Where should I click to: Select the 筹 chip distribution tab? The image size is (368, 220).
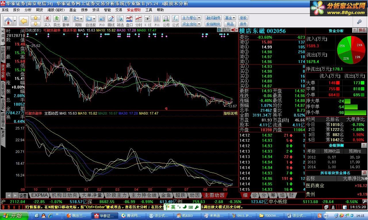(x=273, y=195)
